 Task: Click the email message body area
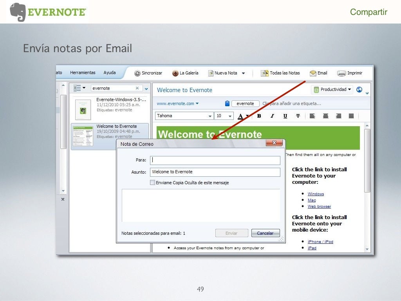coord(201,205)
